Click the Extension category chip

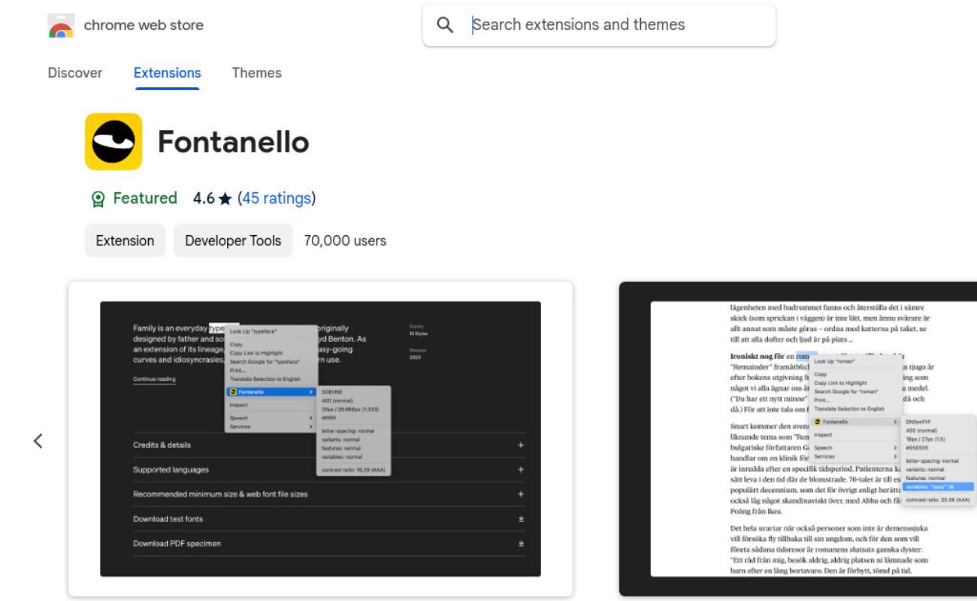tap(125, 240)
